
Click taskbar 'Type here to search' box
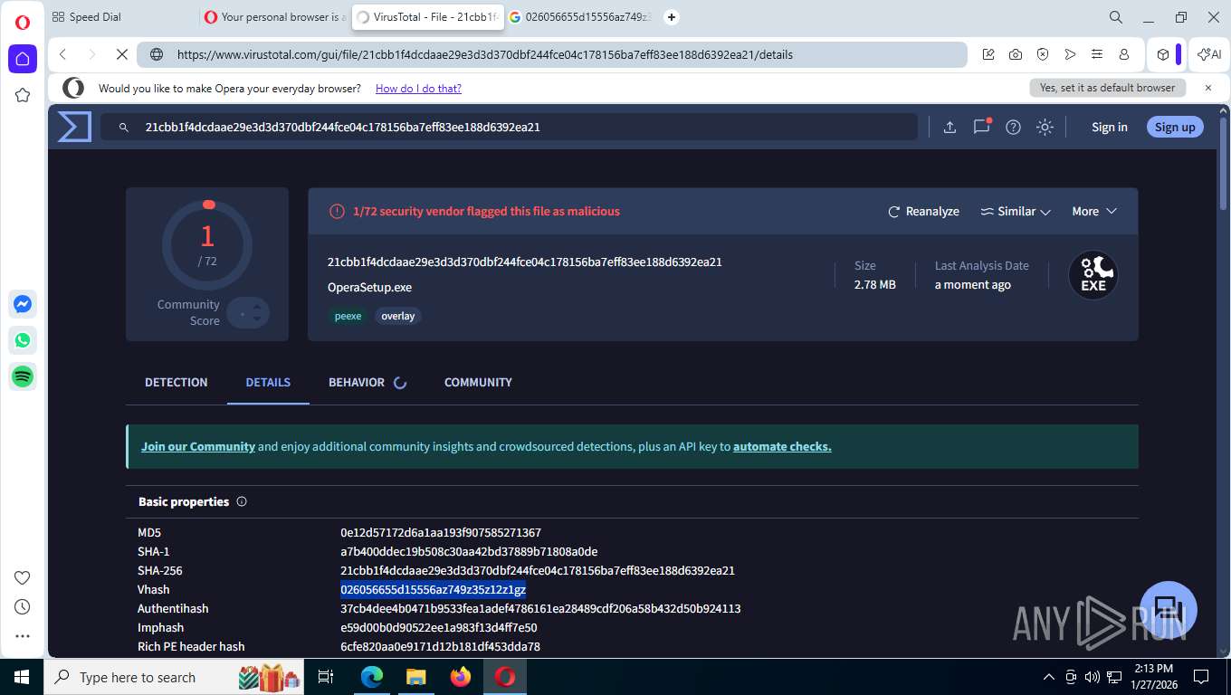[x=175, y=677]
